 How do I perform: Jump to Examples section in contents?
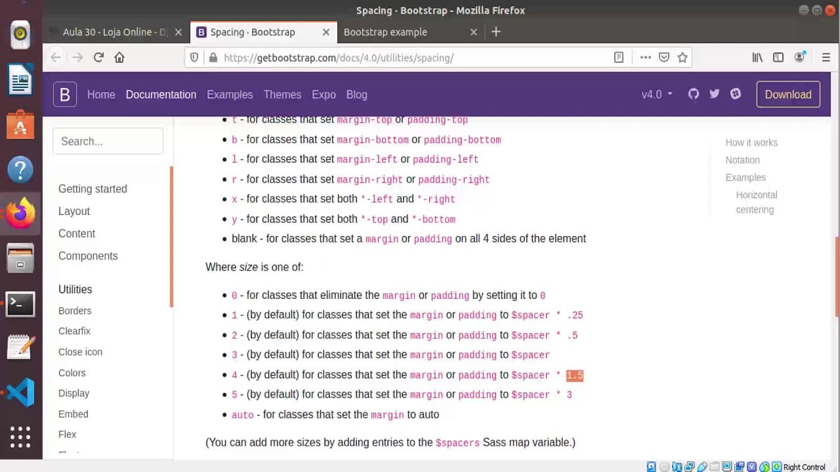click(745, 178)
